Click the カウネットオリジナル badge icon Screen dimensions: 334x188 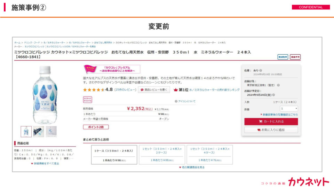coord(87,100)
